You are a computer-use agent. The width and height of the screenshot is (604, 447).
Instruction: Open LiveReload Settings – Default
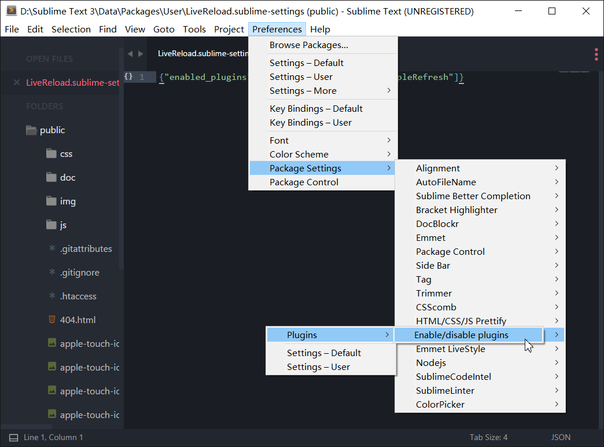[x=330, y=353]
